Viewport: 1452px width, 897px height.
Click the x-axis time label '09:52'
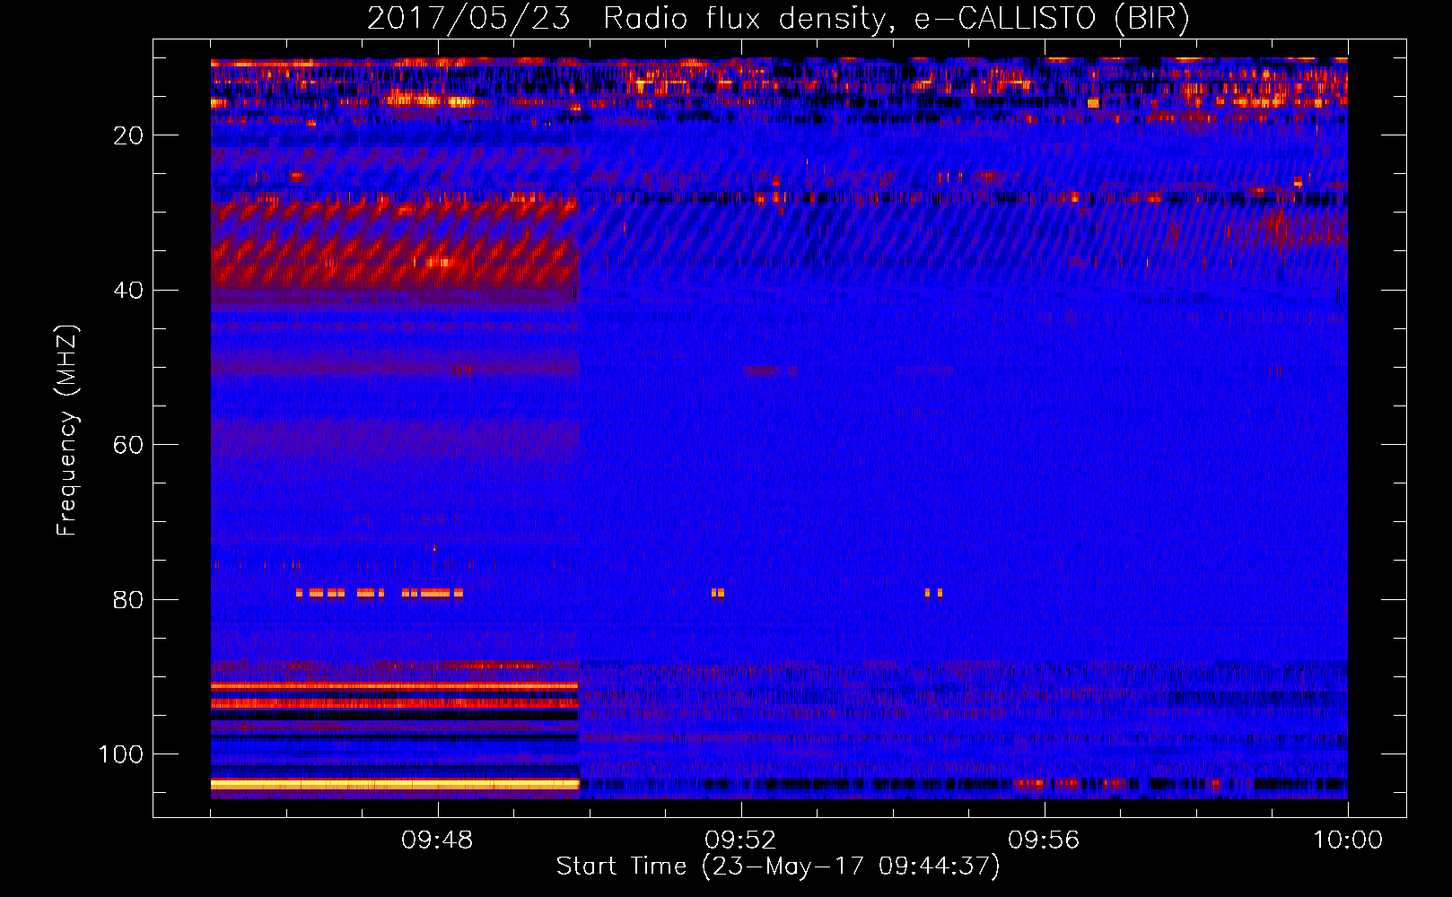click(740, 840)
